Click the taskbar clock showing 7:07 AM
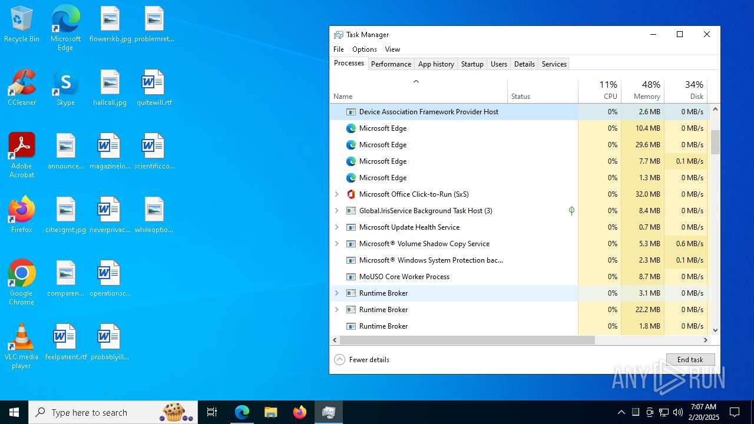The image size is (754, 424). [703, 412]
